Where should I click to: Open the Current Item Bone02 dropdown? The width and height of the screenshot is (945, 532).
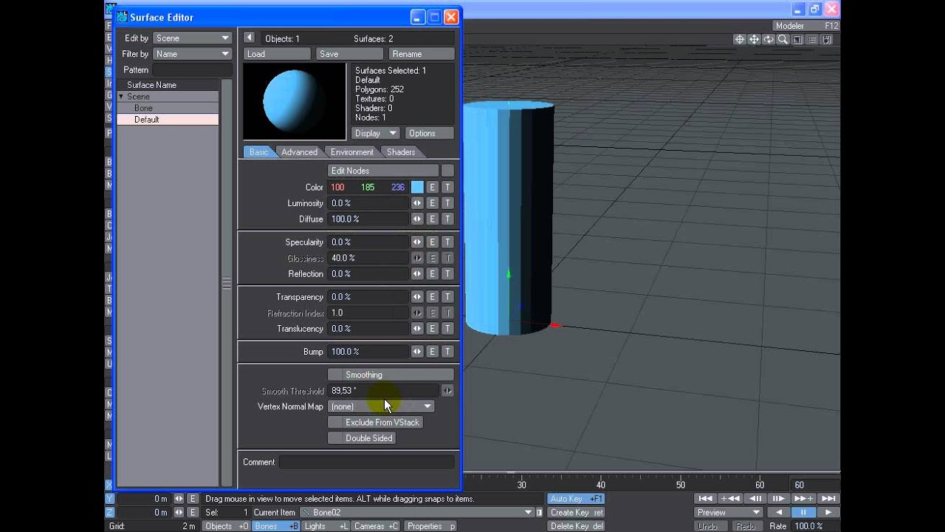coord(416,513)
